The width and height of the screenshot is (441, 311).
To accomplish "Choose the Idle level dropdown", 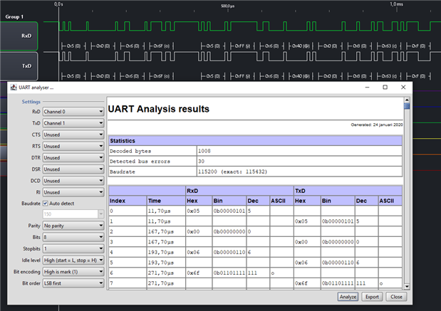I will click(73, 260).
